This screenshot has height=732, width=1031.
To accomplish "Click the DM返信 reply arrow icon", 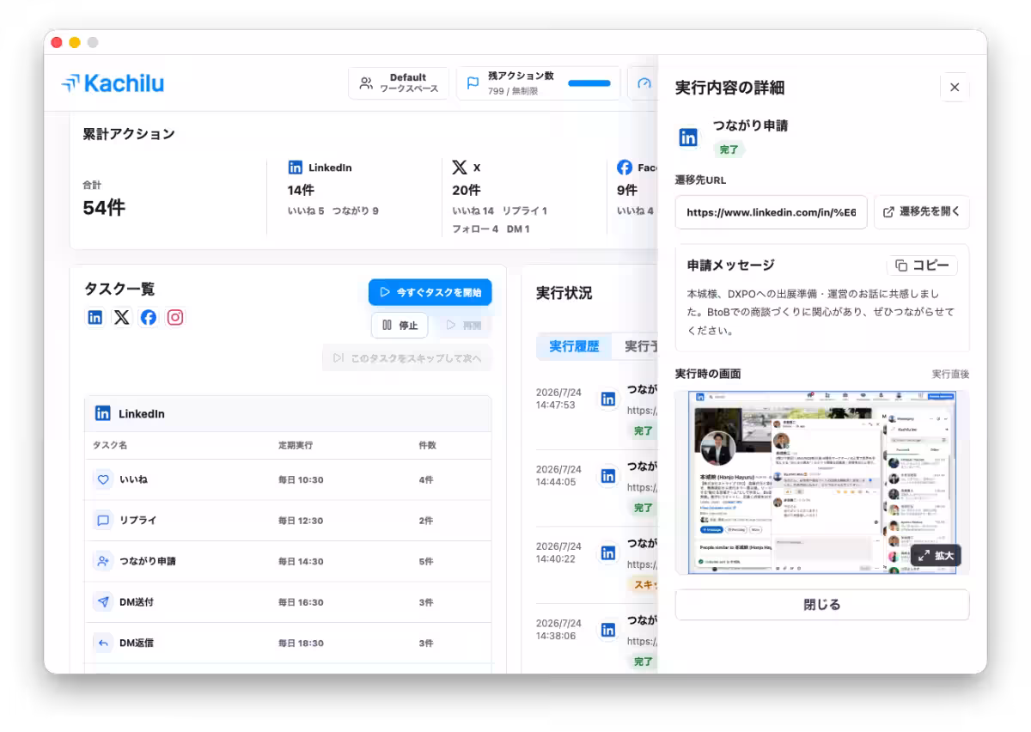I will click(103, 643).
